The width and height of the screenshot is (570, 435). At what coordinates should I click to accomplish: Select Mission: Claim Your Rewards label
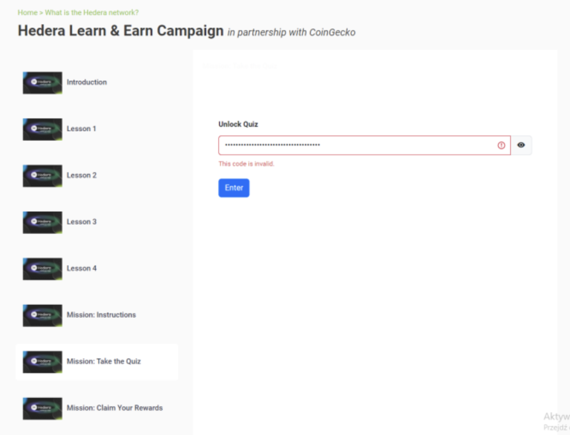tap(115, 408)
